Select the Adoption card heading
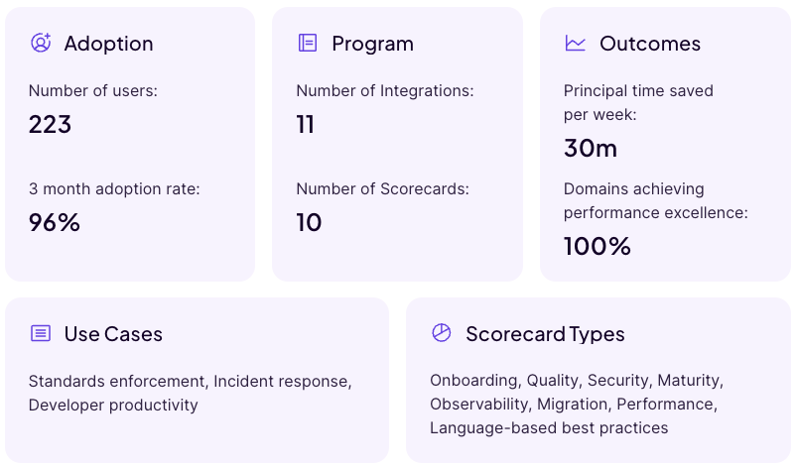Screen dimensions: 798x469 point(108,44)
